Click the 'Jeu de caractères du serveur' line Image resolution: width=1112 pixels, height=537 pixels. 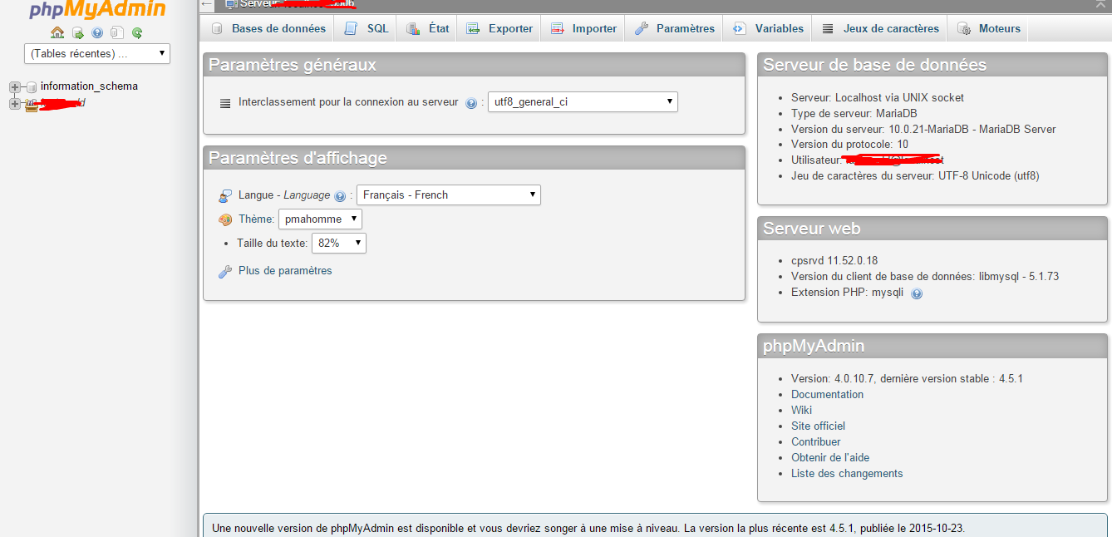pyautogui.click(x=915, y=176)
